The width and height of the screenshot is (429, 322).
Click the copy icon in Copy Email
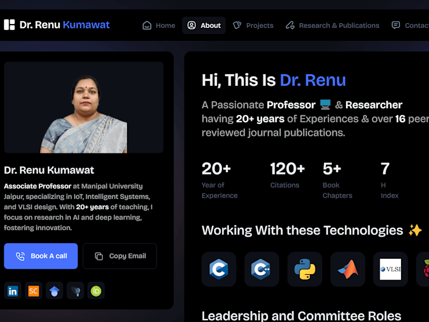99,257
